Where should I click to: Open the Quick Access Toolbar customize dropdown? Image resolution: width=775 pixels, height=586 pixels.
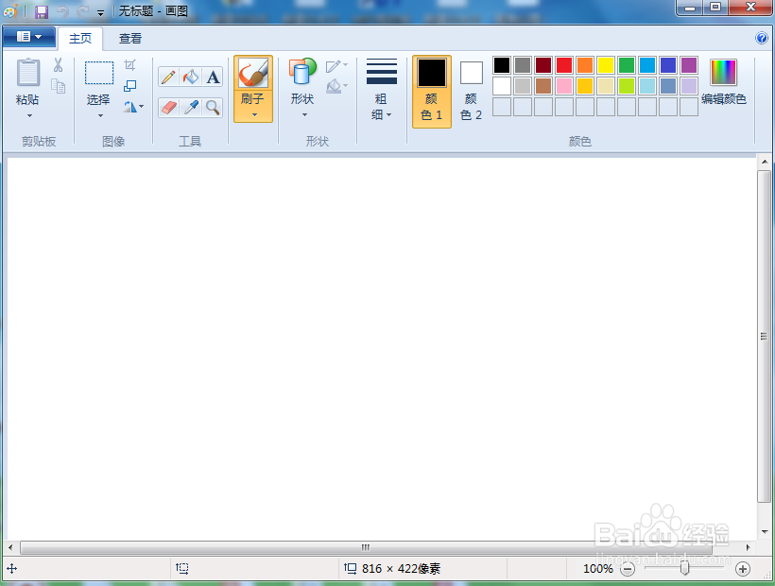click(100, 12)
